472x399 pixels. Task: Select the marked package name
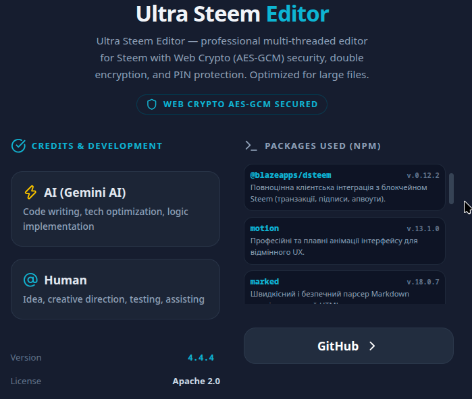click(264, 282)
